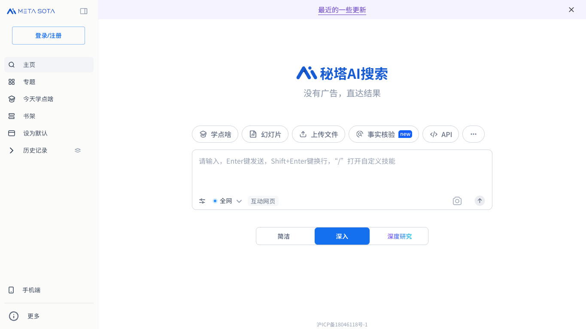Select the 深入 mode
586x329 pixels.
[342, 236]
